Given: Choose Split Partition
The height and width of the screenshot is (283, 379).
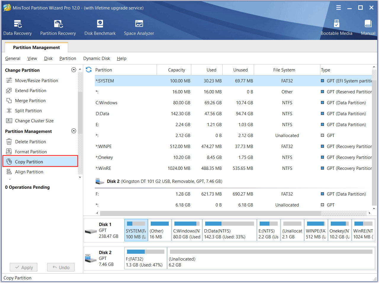Looking at the screenshot, I should pyautogui.click(x=28, y=110).
